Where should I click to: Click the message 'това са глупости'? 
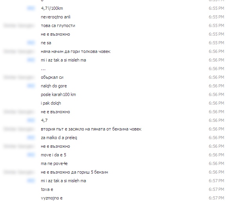tap(58, 25)
